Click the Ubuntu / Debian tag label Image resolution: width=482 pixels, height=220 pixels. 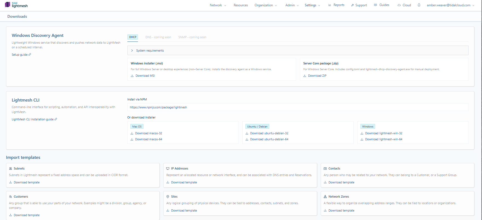click(257, 127)
